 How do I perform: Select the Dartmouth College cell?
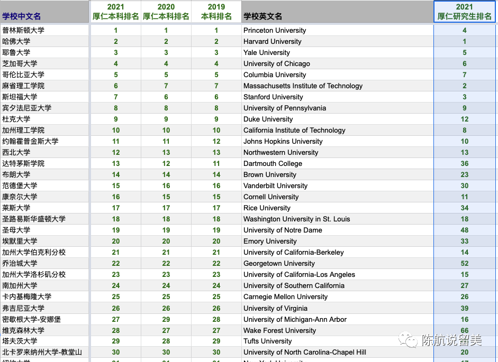point(273,163)
